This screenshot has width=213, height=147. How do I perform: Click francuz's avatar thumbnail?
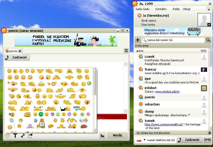(204, 70)
